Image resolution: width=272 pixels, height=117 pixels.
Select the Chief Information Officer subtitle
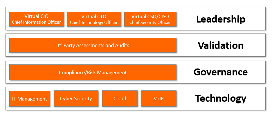[36, 22]
